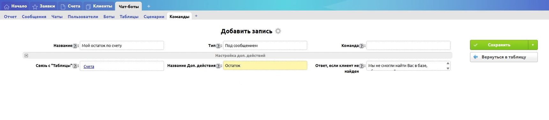Image resolution: width=549 pixels, height=120 pixels.
Task: Select the Чат-боты tab
Action: 129,6
